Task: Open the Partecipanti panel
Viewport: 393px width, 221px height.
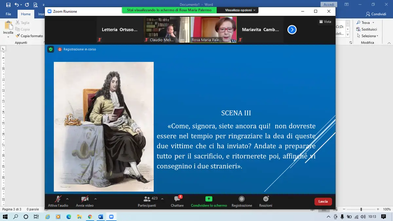Action: (x=147, y=199)
